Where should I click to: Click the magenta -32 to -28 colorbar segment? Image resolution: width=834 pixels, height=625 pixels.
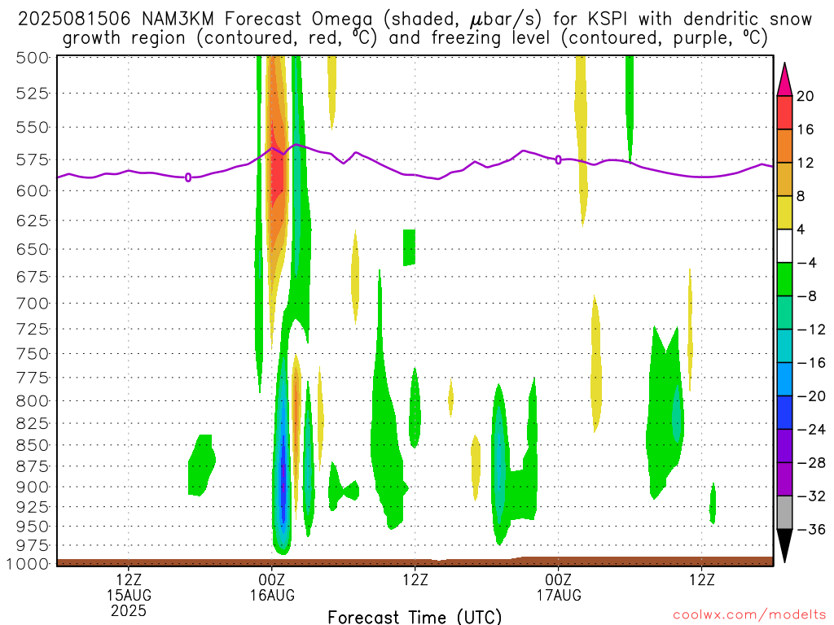784,479
